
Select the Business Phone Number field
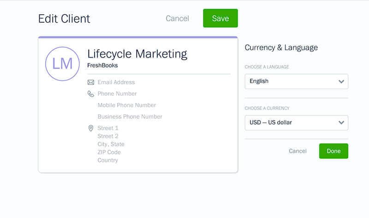click(x=130, y=117)
